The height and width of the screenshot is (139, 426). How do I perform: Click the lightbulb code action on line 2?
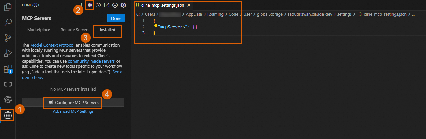[155, 27]
